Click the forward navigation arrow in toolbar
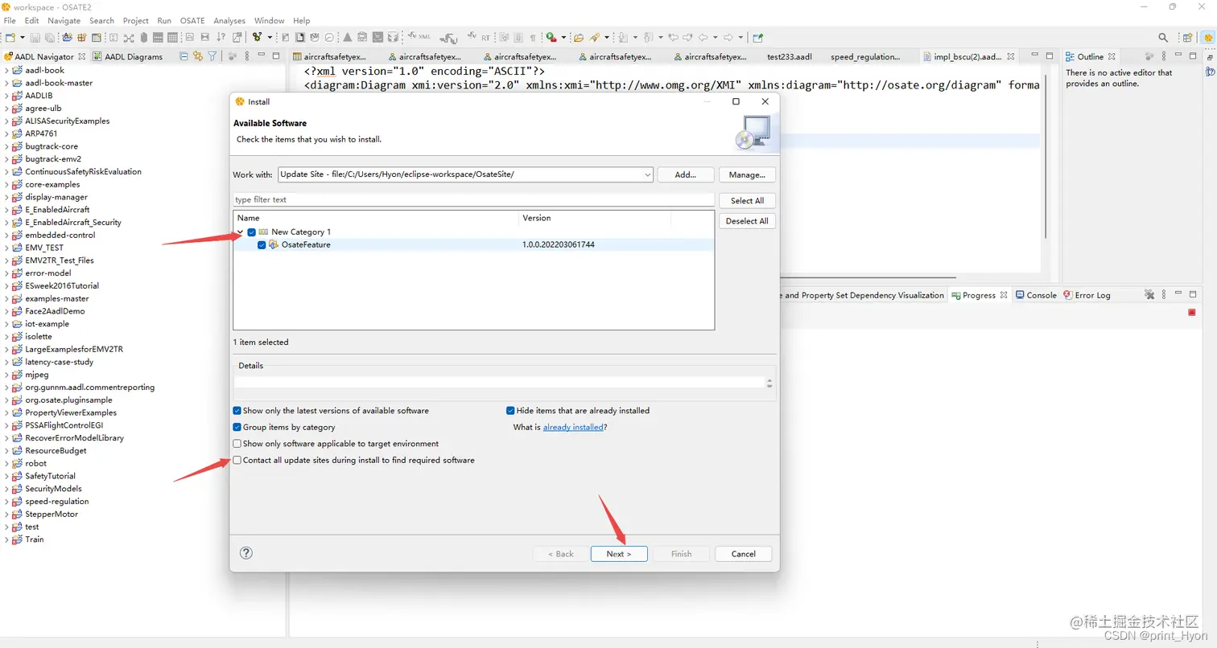 (x=728, y=37)
